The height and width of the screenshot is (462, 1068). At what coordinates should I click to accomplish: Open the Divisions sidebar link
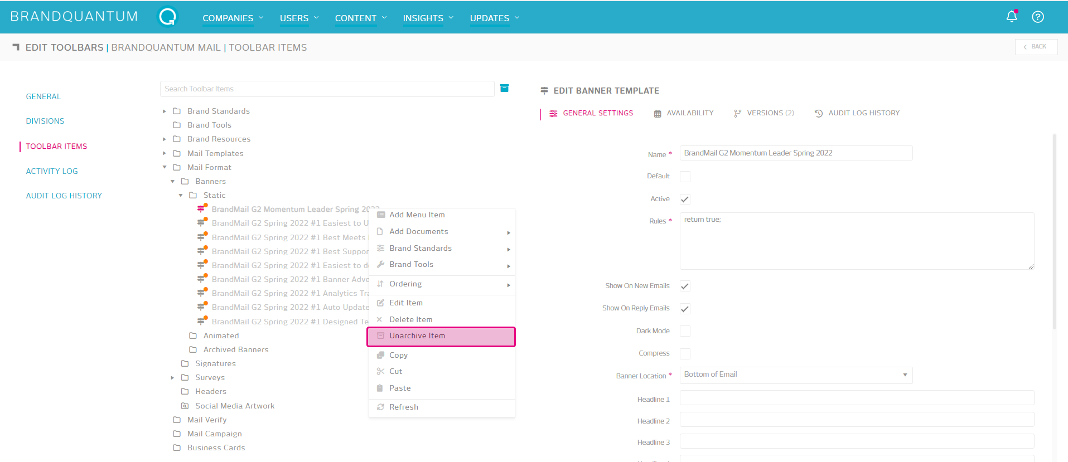pyautogui.click(x=45, y=121)
